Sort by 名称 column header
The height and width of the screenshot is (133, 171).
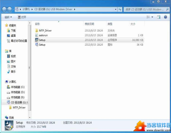click(x=37, y=24)
